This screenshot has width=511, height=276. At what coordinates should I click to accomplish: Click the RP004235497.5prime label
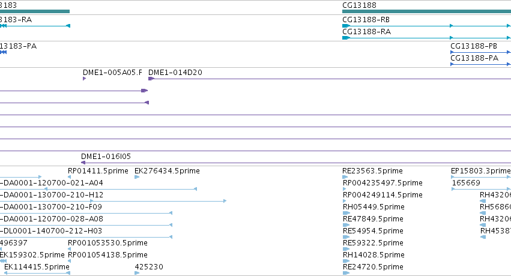[x=382, y=183]
